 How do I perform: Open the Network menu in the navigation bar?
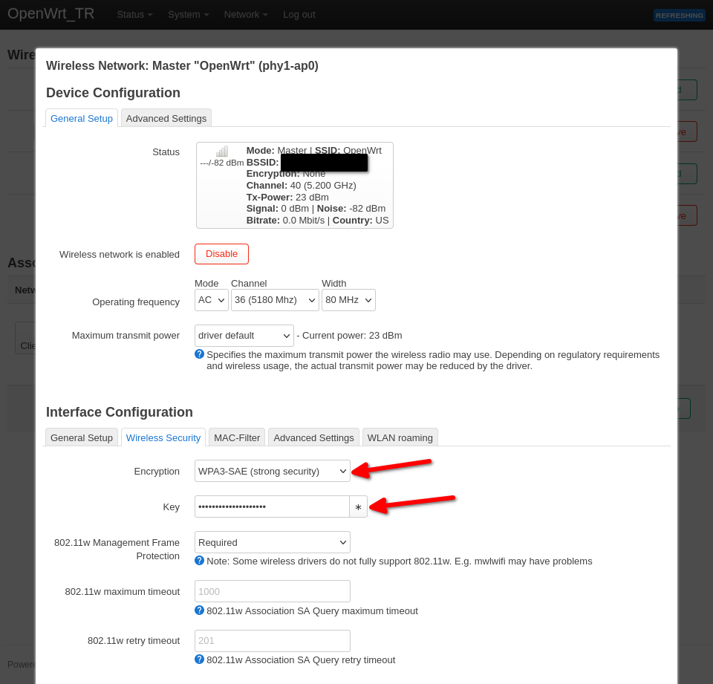[245, 13]
